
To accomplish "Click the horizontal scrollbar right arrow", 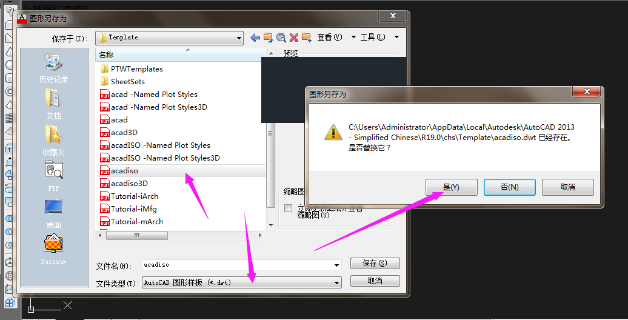I will (261, 236).
